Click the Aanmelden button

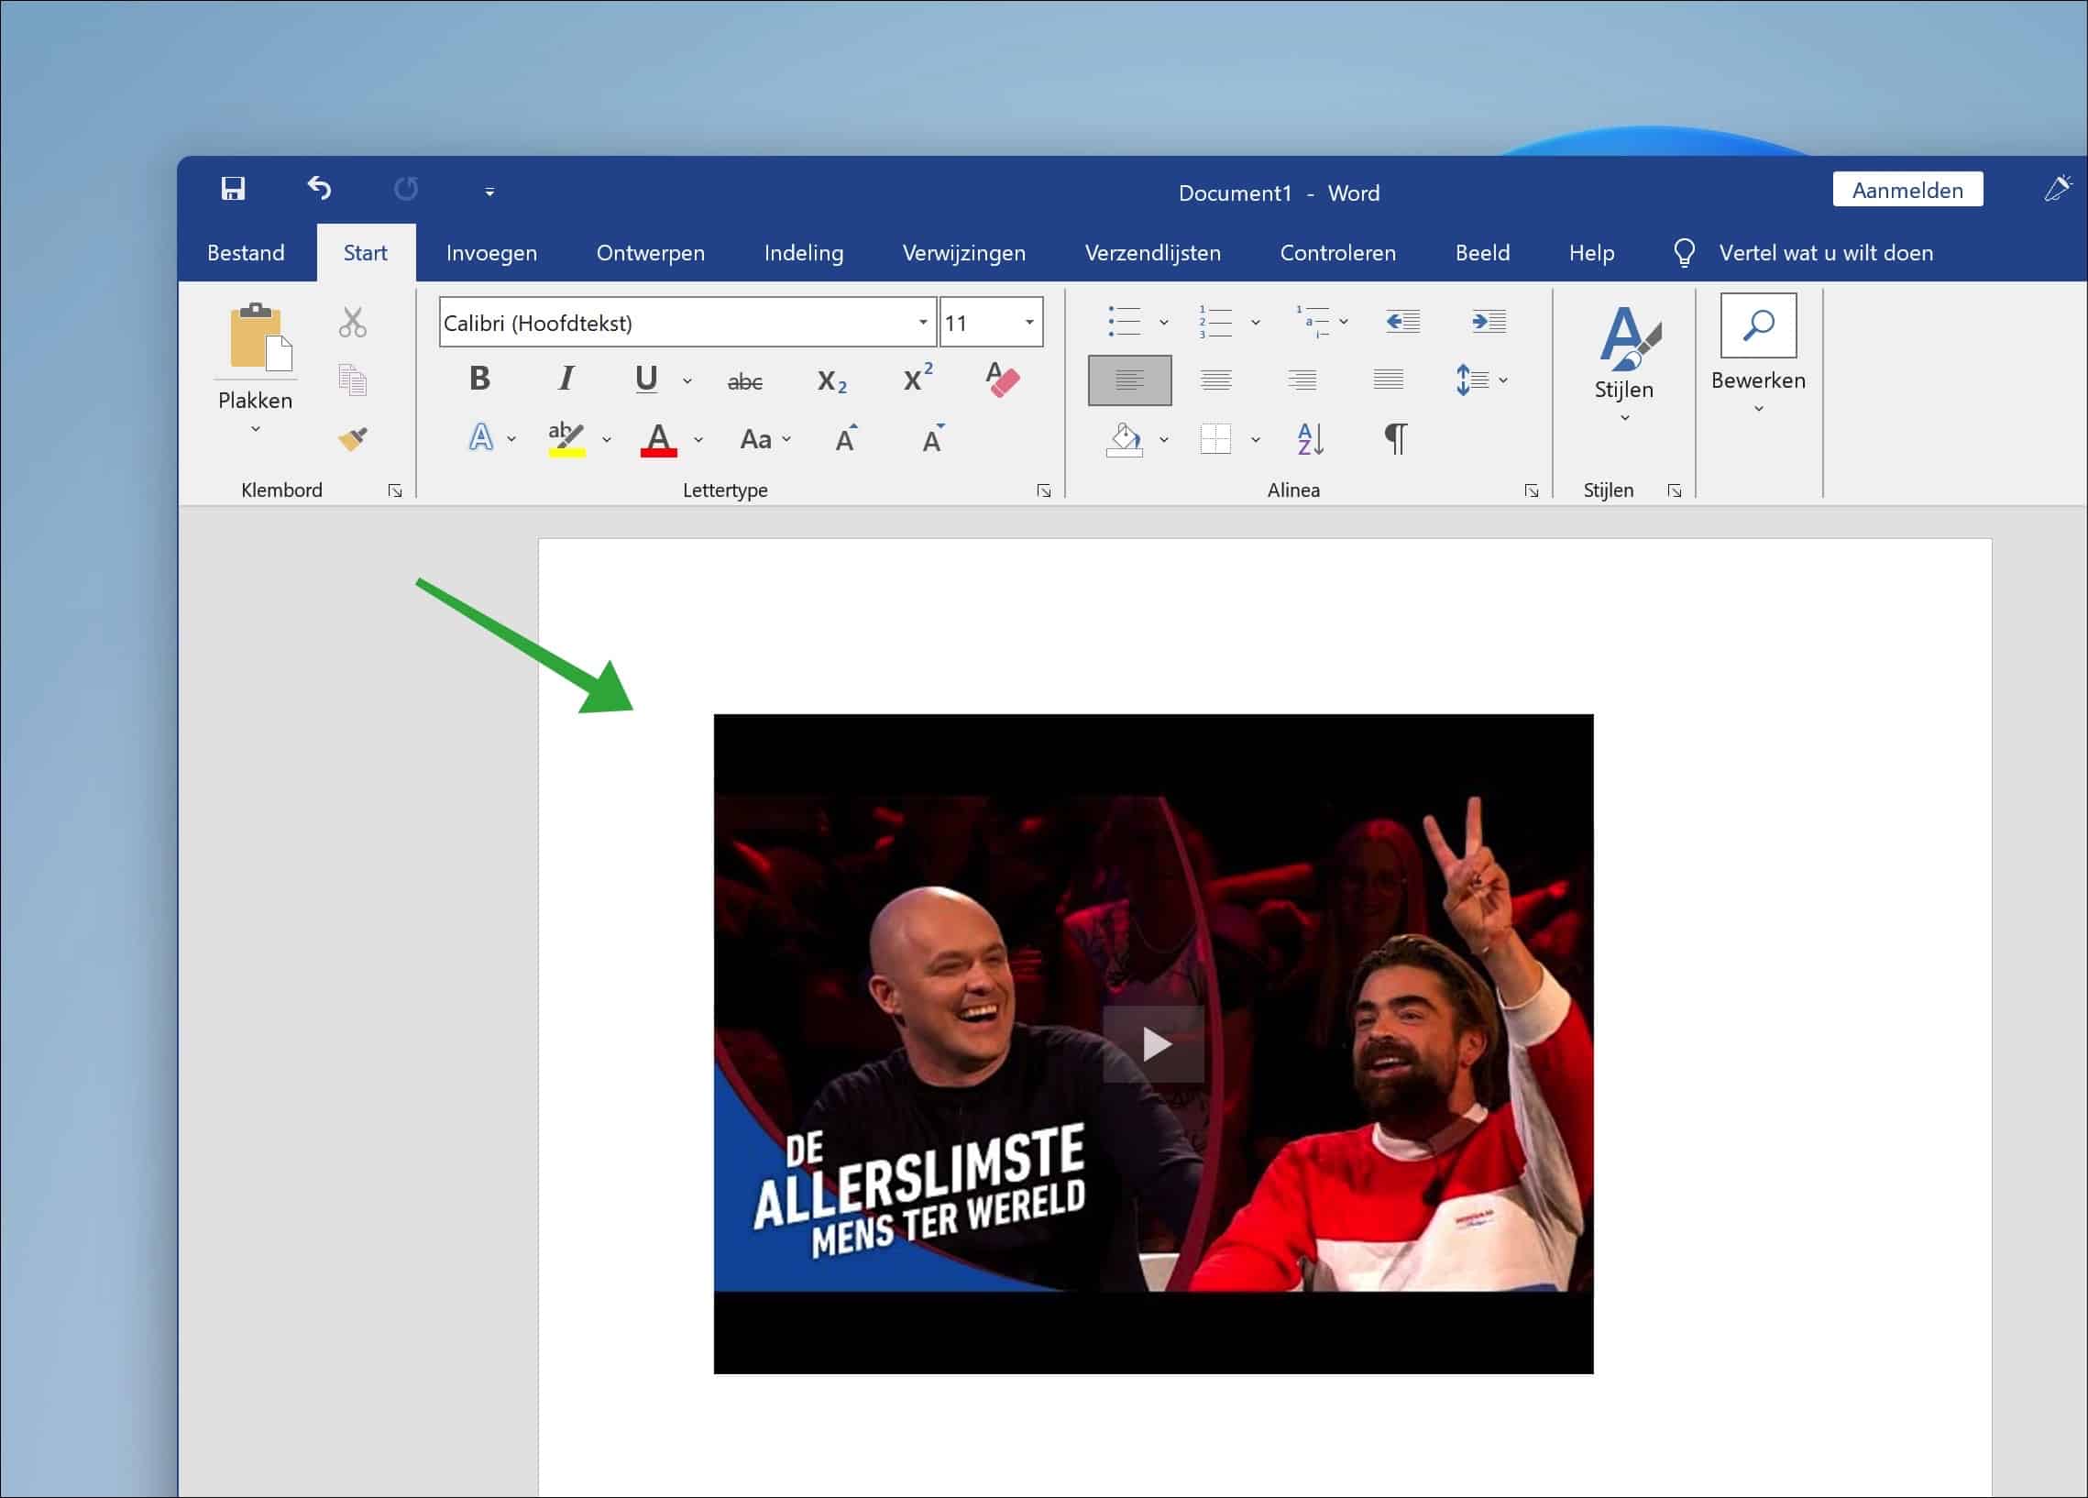click(x=1907, y=190)
